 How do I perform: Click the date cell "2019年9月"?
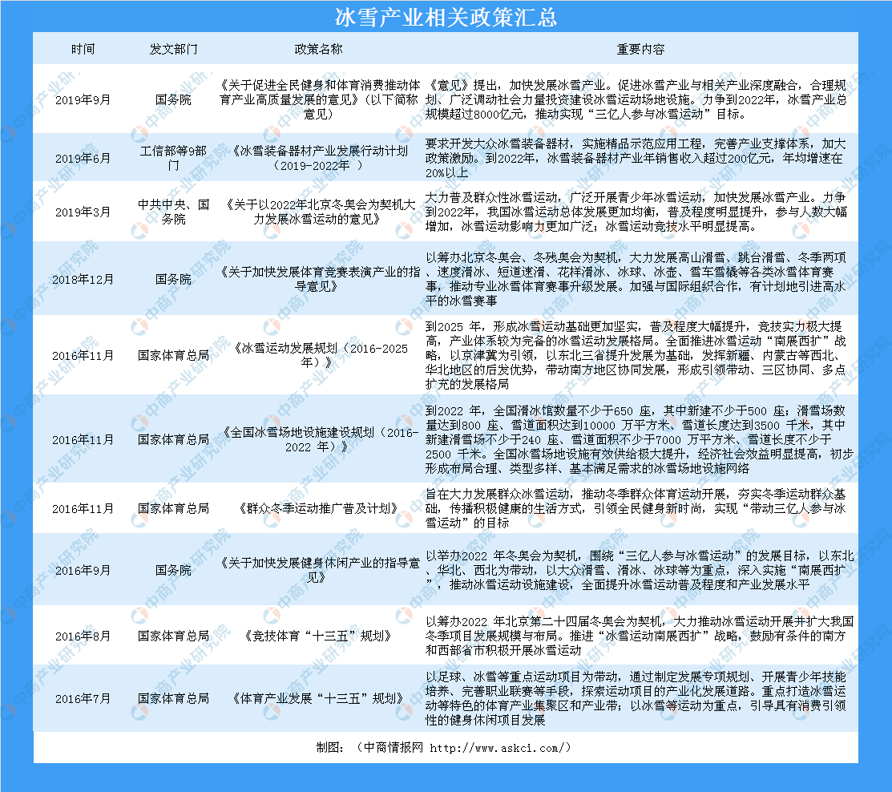[83, 99]
